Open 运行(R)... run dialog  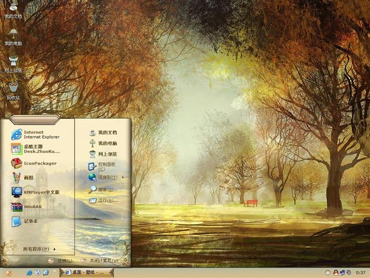(x=103, y=201)
